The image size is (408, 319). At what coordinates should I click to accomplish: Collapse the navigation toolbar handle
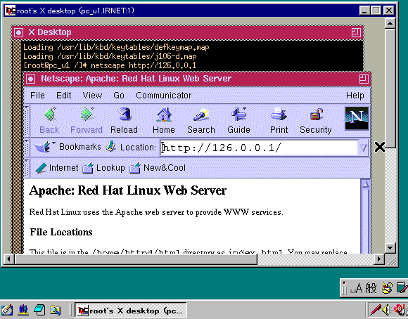point(27,121)
